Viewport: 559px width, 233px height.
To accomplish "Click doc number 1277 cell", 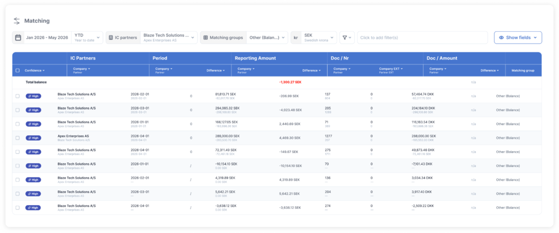I will coord(328,136).
